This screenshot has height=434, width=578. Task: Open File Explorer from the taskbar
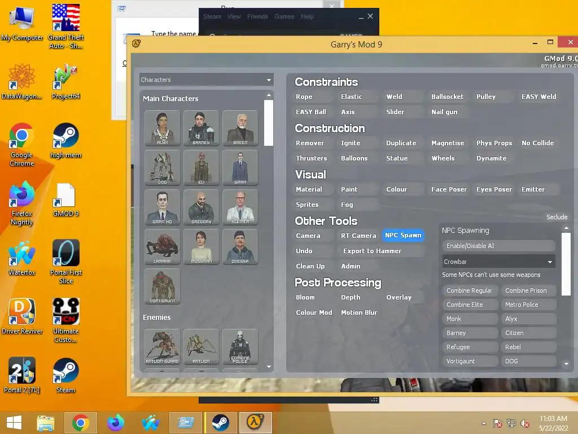(x=46, y=423)
